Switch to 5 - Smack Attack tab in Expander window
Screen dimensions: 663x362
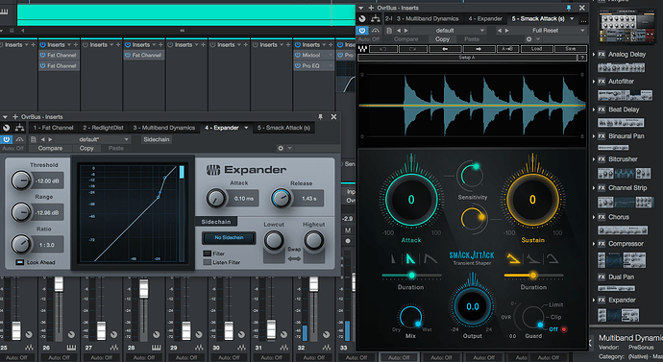click(283, 128)
